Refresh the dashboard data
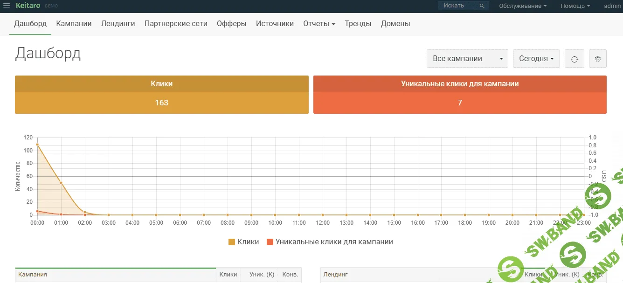Screen dimensions: 623x283 [575, 59]
